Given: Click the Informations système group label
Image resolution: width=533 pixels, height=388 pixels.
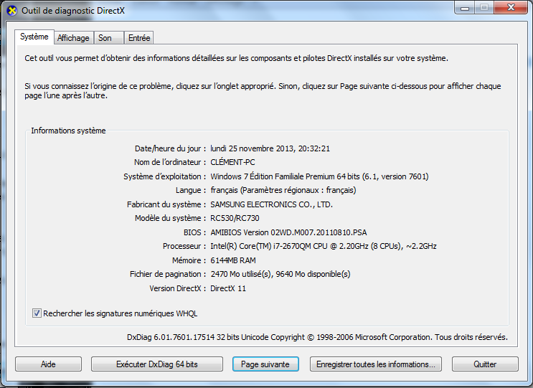Looking at the screenshot, I should [x=68, y=131].
